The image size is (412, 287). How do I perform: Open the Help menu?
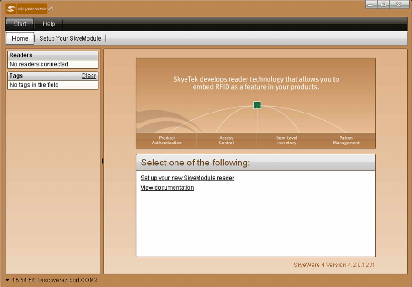[49, 24]
